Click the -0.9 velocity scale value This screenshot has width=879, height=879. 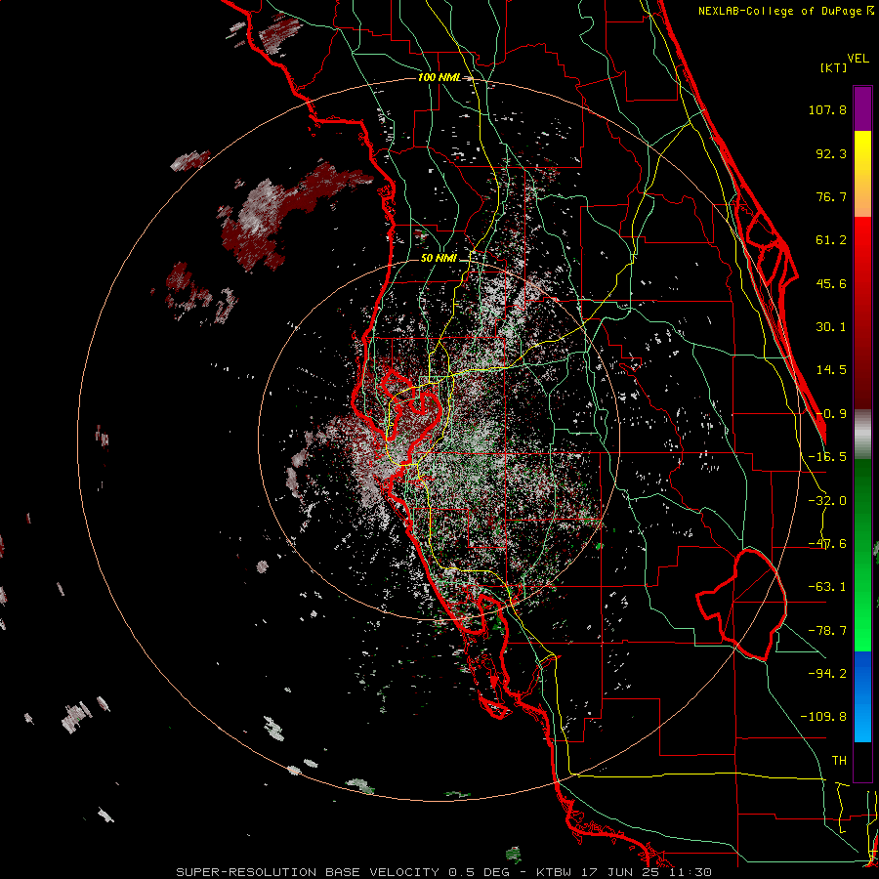coord(831,414)
